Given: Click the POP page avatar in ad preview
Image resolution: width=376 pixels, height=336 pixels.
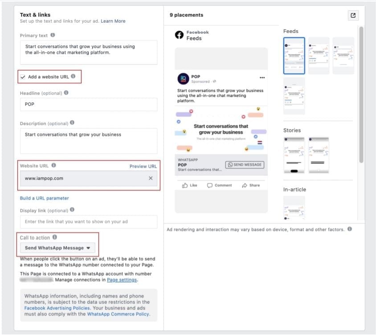Looking at the screenshot, I should coord(183,79).
